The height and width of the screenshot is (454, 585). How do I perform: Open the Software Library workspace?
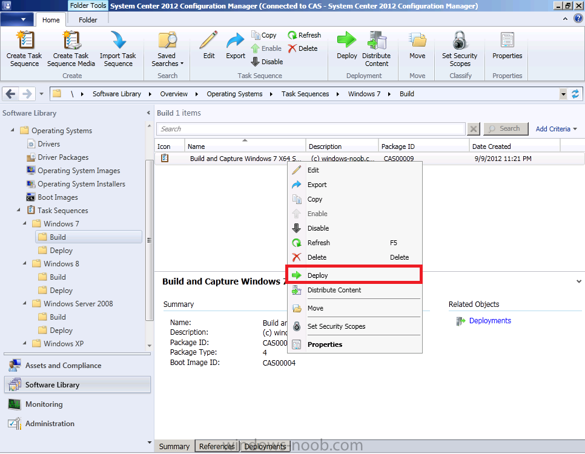pos(78,384)
